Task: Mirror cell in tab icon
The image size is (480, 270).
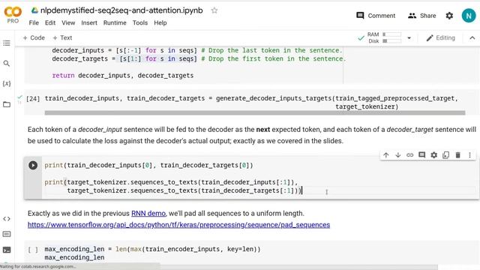Action: click(x=445, y=155)
